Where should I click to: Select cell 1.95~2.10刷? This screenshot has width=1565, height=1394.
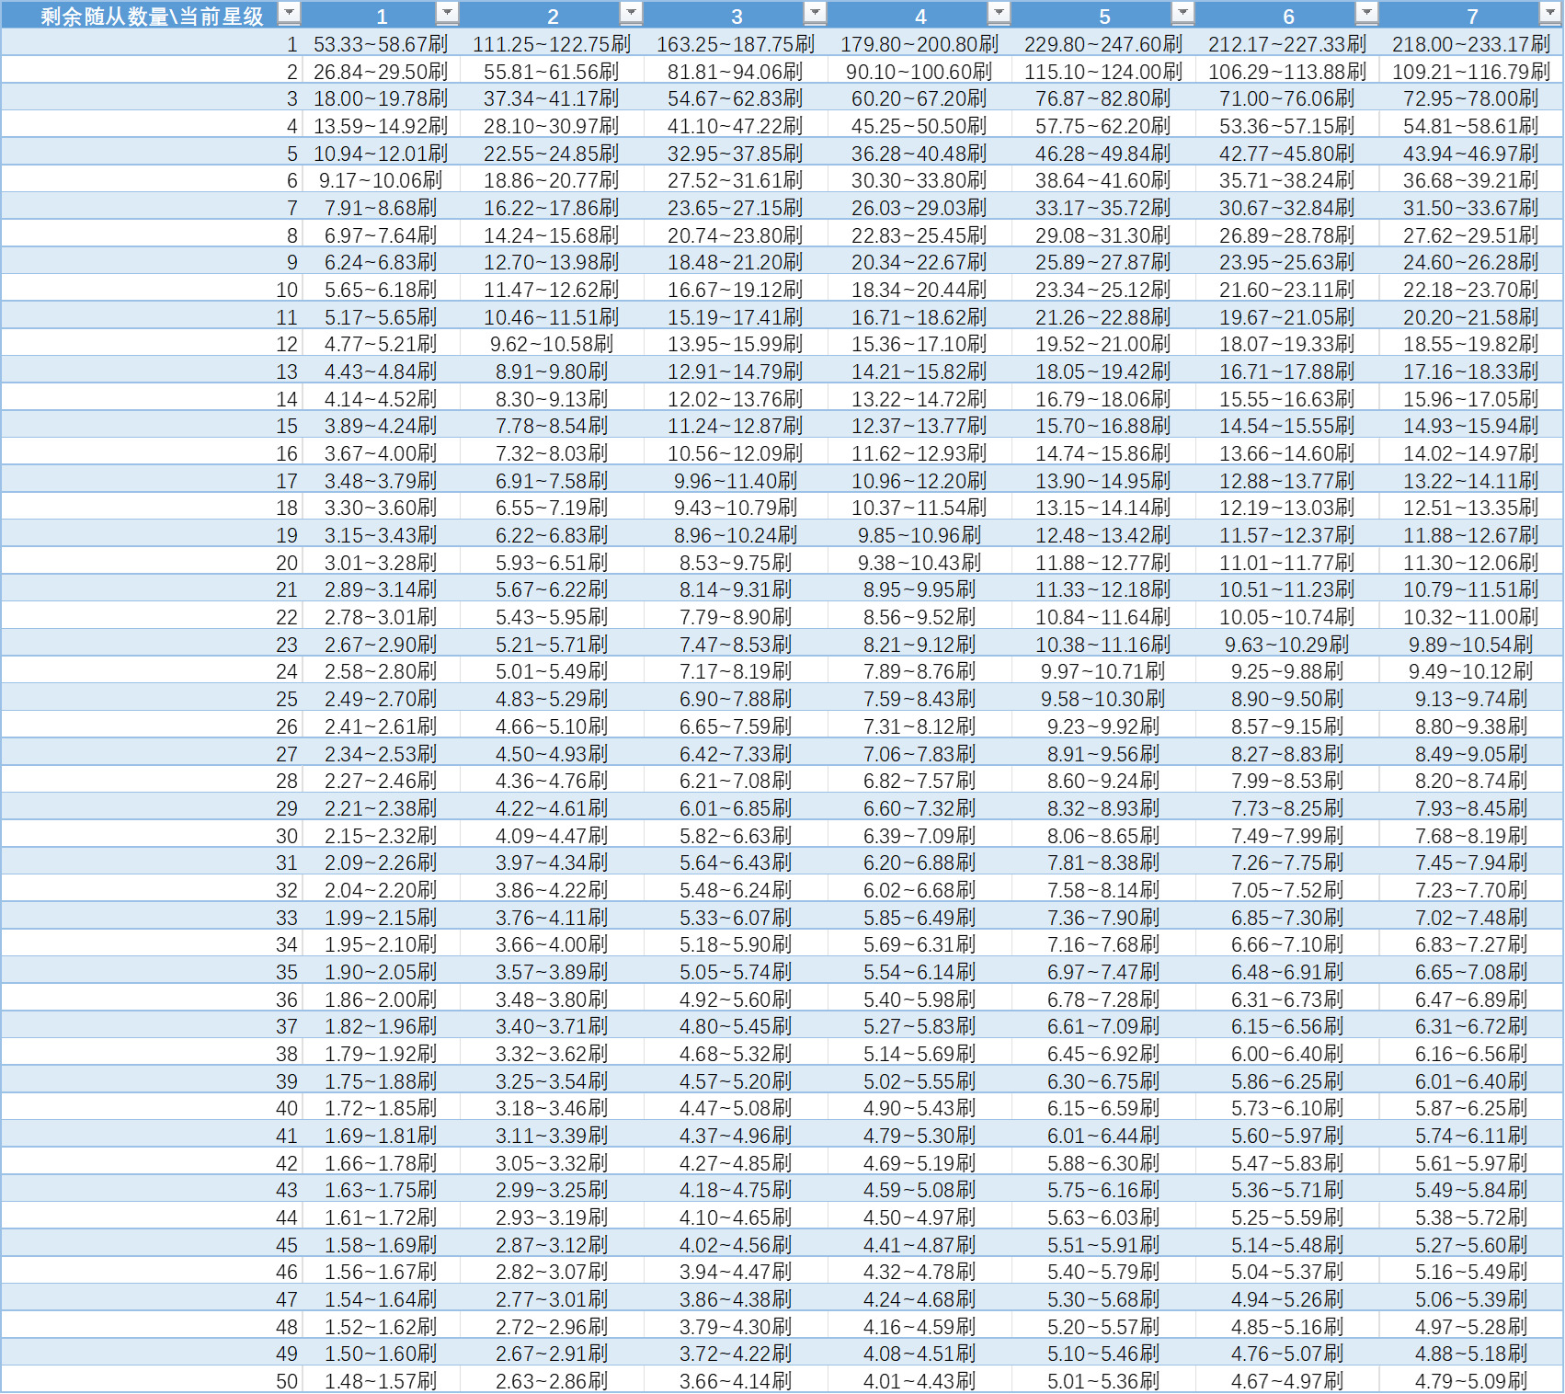click(x=381, y=944)
